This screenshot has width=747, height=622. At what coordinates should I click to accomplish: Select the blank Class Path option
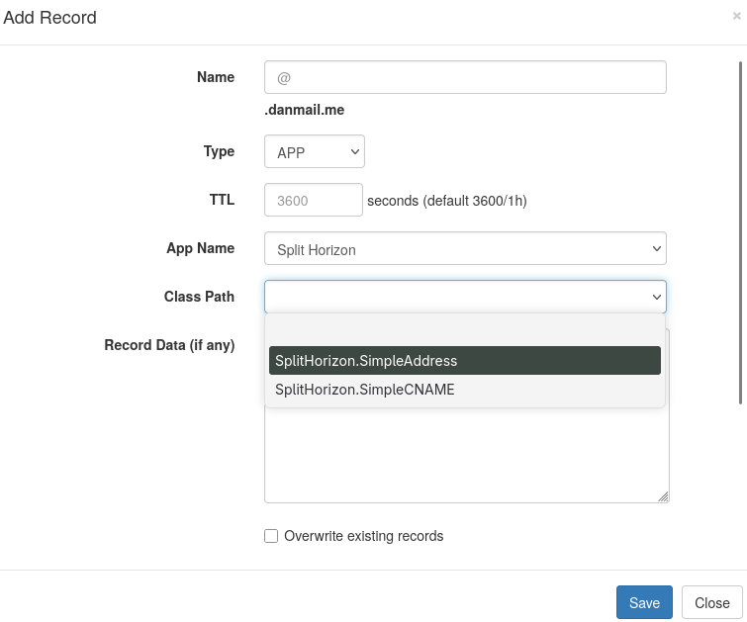pyautogui.click(x=465, y=331)
